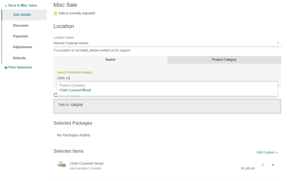
Task: Click the Add Custom + link
Action: click(267, 152)
